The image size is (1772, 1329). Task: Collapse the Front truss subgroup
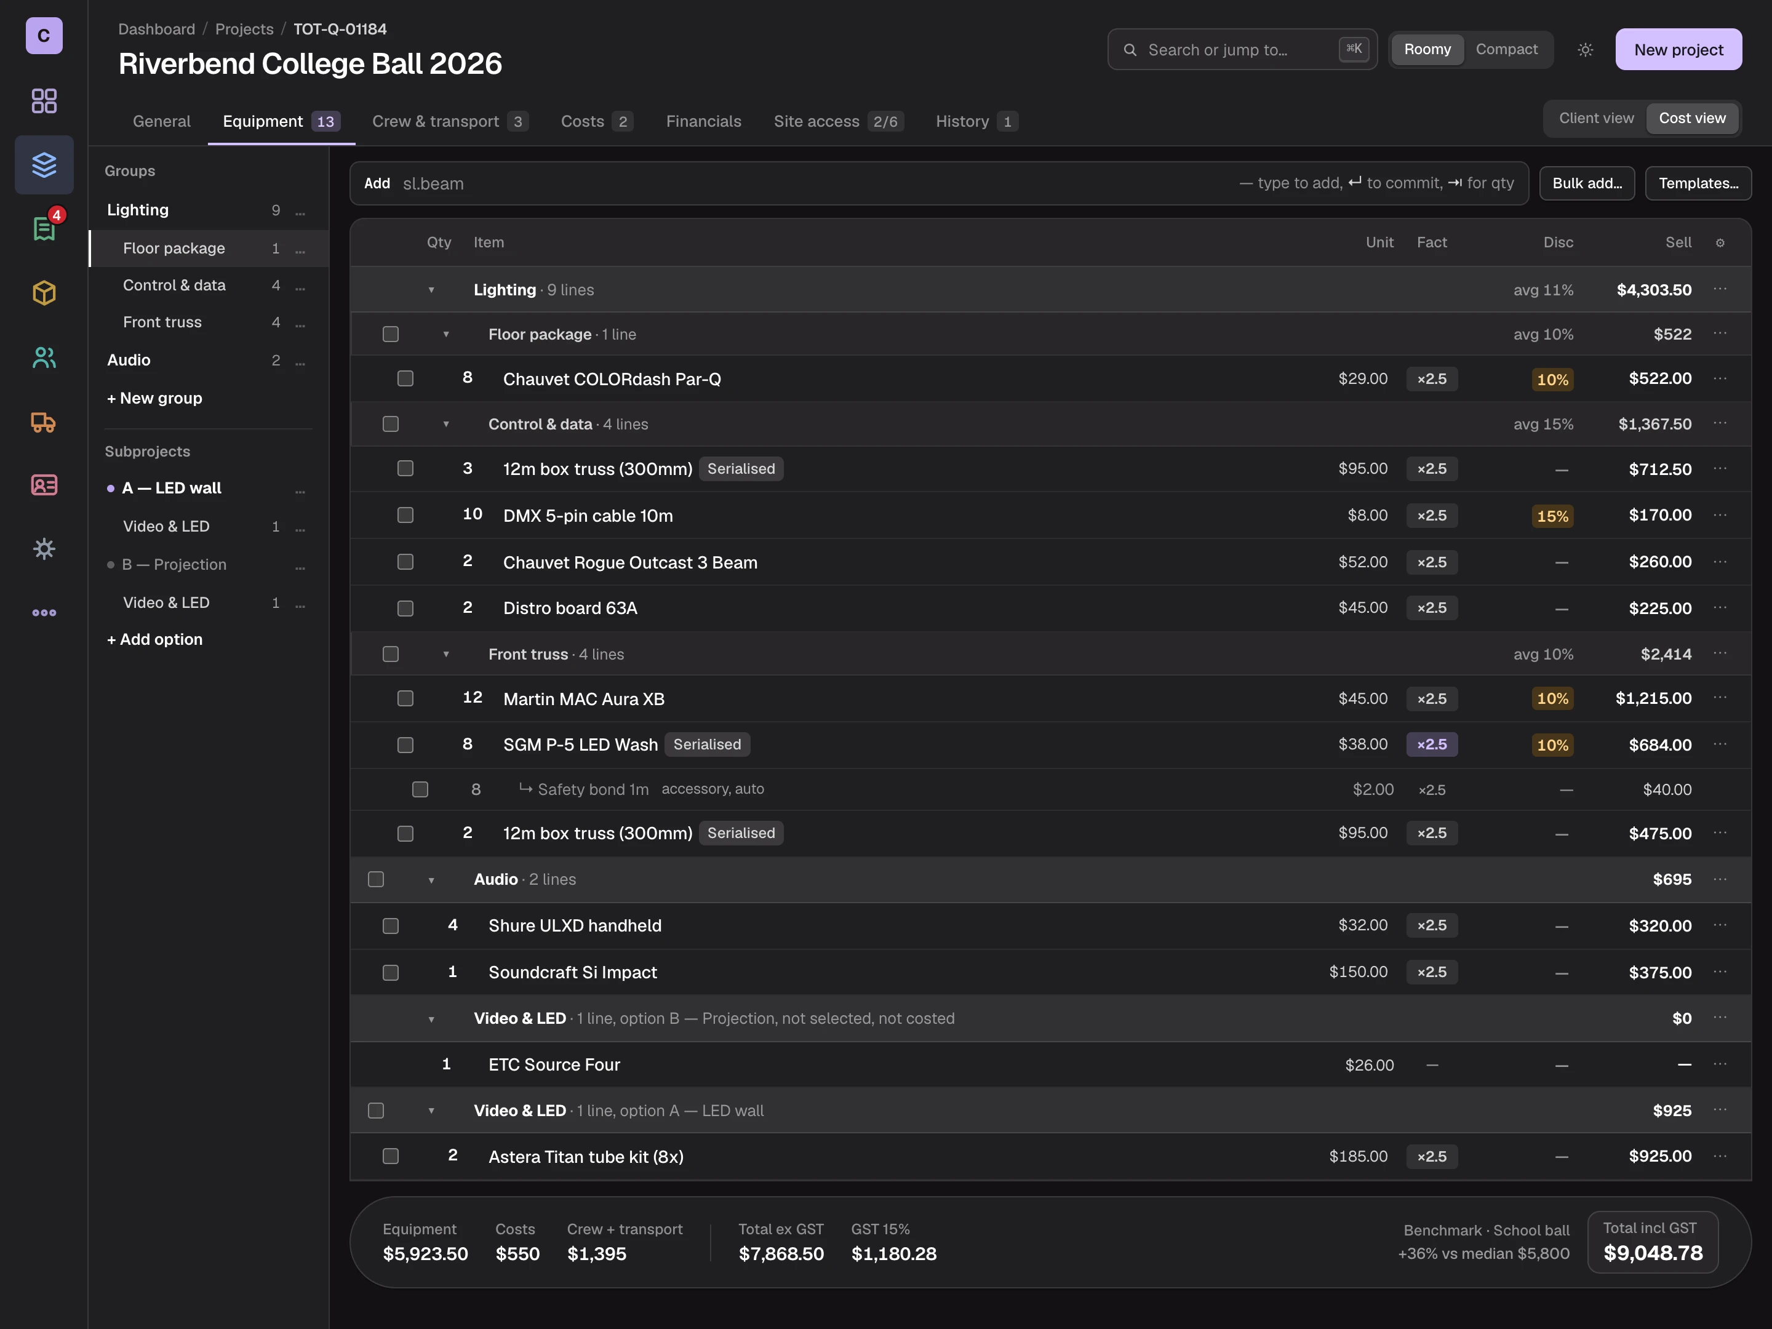point(446,653)
